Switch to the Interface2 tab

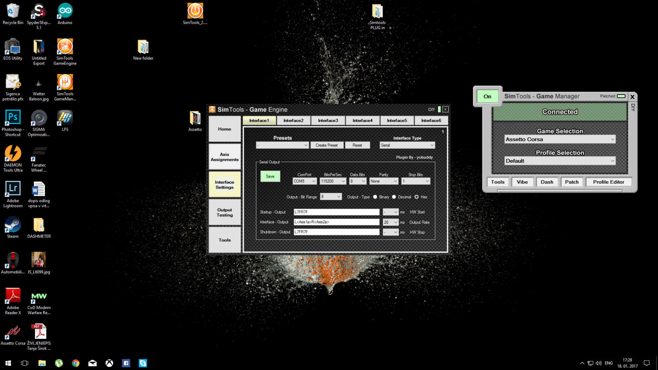(x=294, y=120)
